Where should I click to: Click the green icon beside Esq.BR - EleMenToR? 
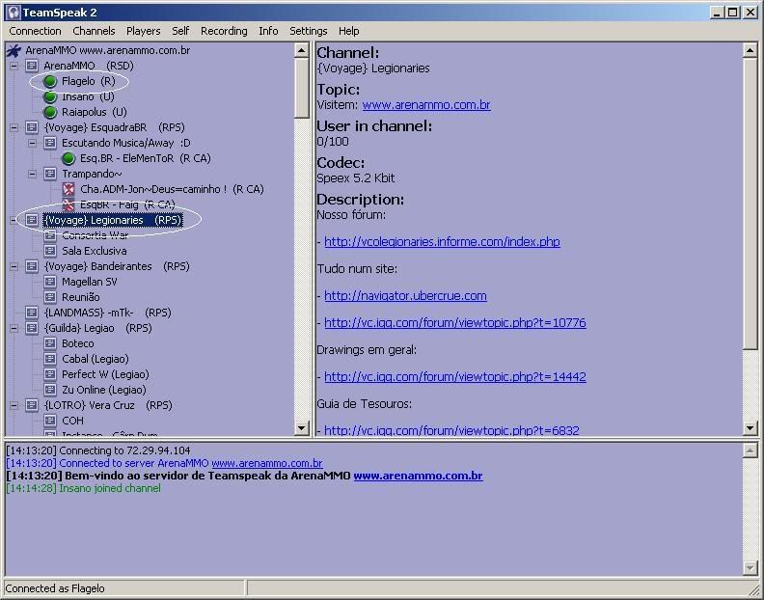pyautogui.click(x=68, y=158)
